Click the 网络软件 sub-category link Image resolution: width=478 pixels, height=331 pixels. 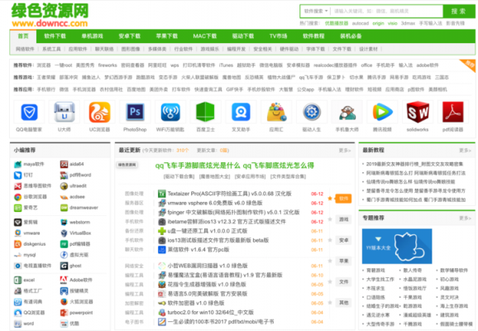point(25,49)
